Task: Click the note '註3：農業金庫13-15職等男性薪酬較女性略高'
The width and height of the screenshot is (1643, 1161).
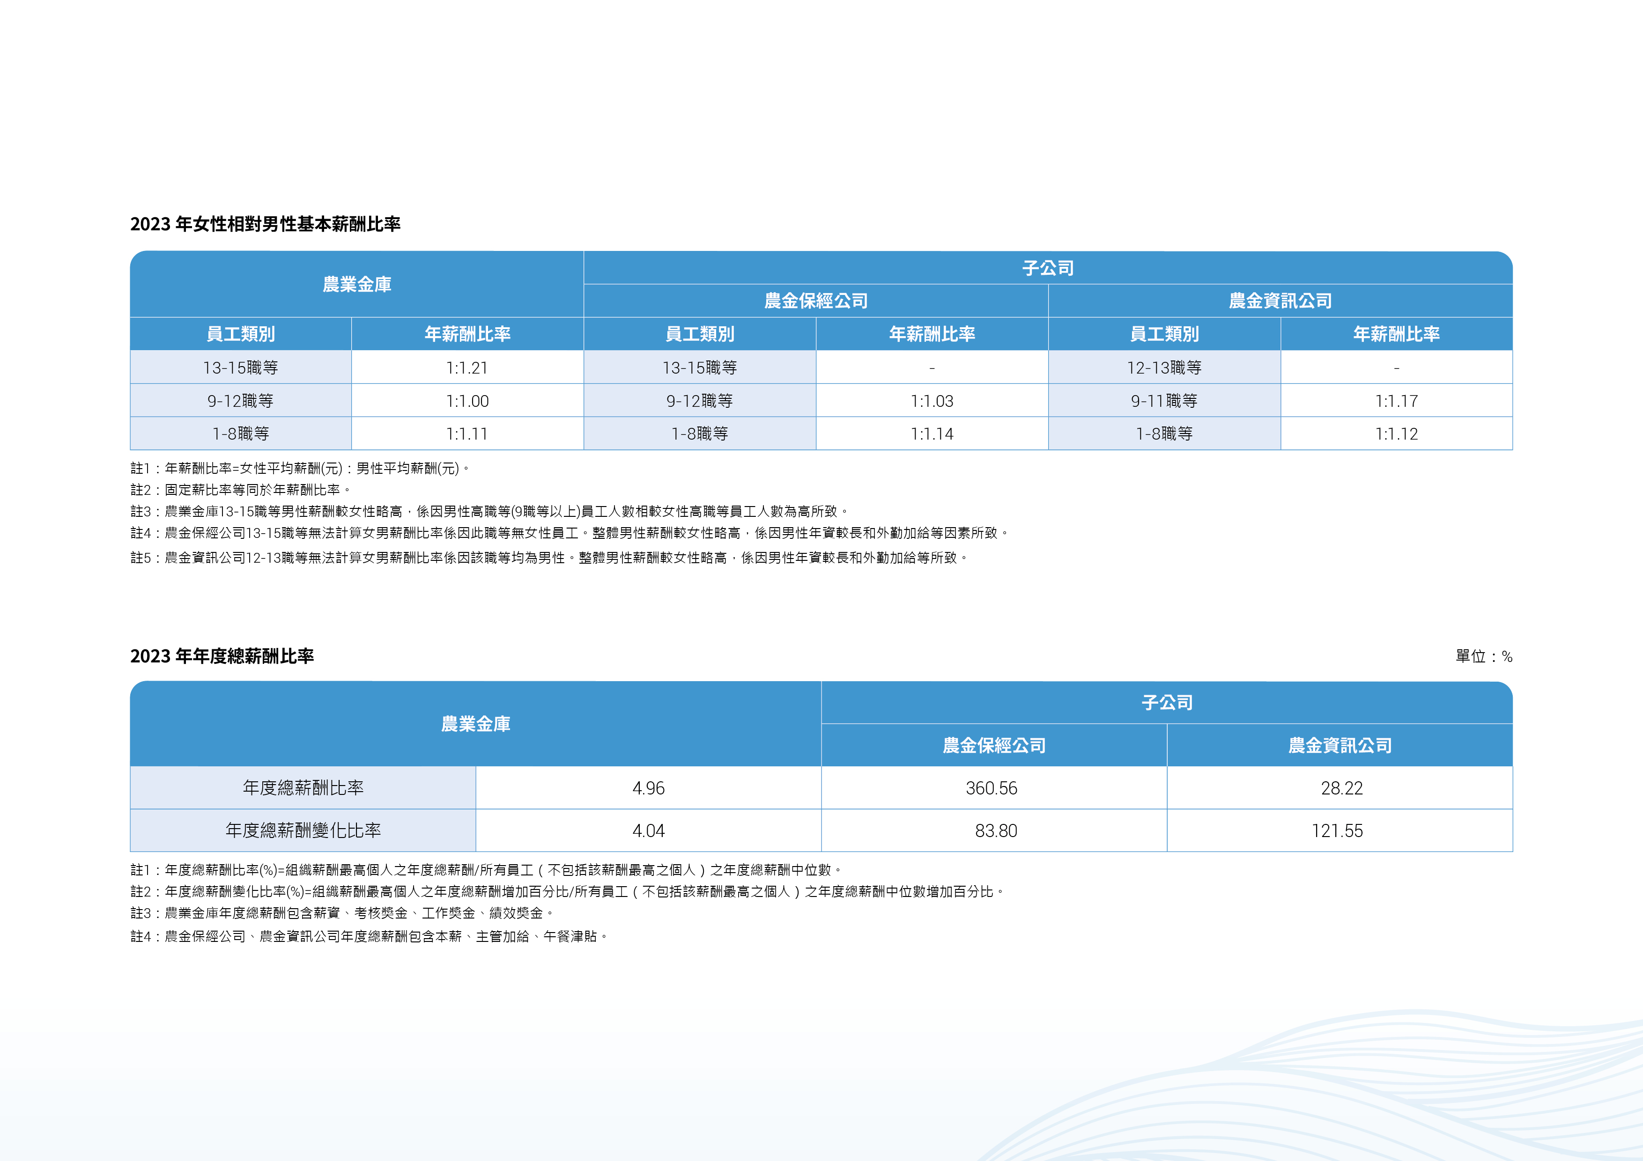Action: pyautogui.click(x=490, y=512)
